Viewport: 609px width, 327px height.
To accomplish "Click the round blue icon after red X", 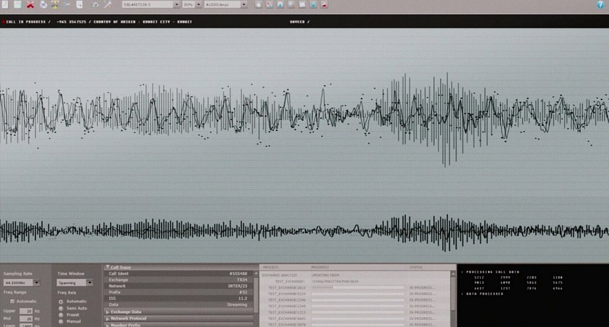I will [x=44, y=4].
